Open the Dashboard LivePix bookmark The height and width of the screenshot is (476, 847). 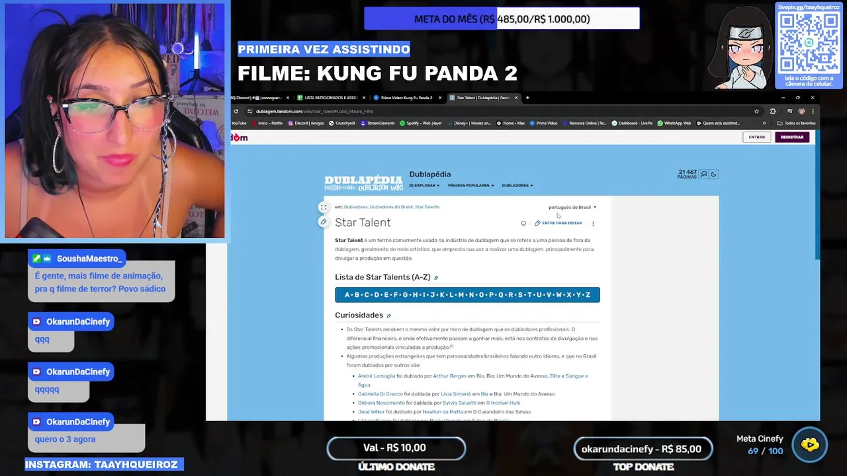pos(632,123)
